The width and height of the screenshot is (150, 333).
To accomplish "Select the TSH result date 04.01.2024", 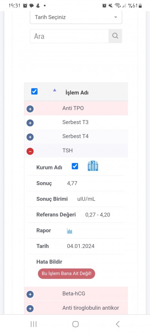I will (81, 246).
